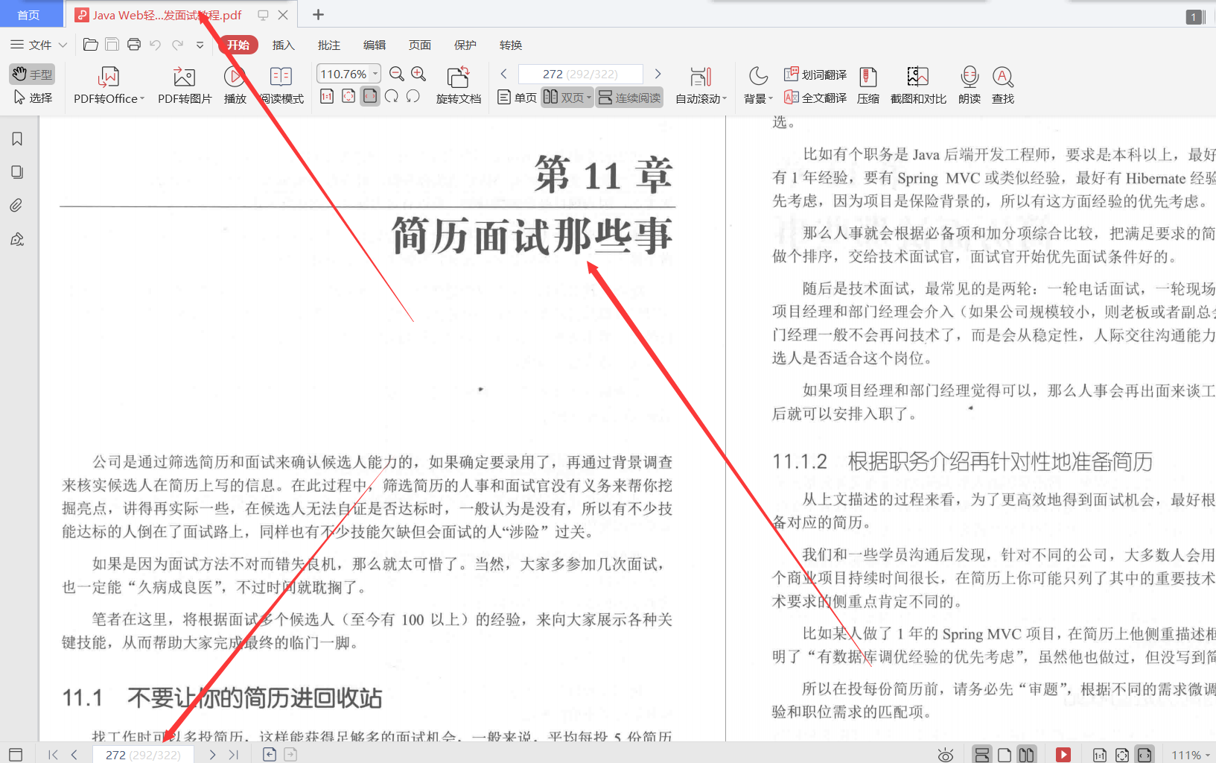This screenshot has height=763, width=1216.
Task: Open the 自动滚动 auto-scroll dropdown
Action: [x=701, y=86]
